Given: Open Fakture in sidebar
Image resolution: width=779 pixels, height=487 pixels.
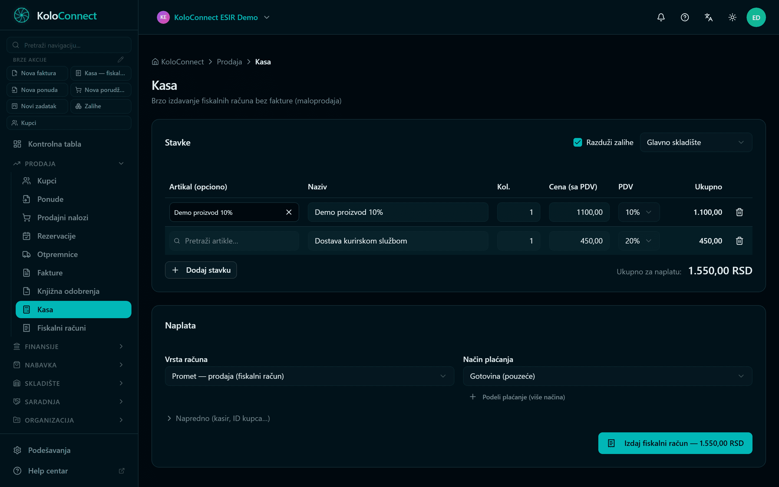Looking at the screenshot, I should point(73,273).
